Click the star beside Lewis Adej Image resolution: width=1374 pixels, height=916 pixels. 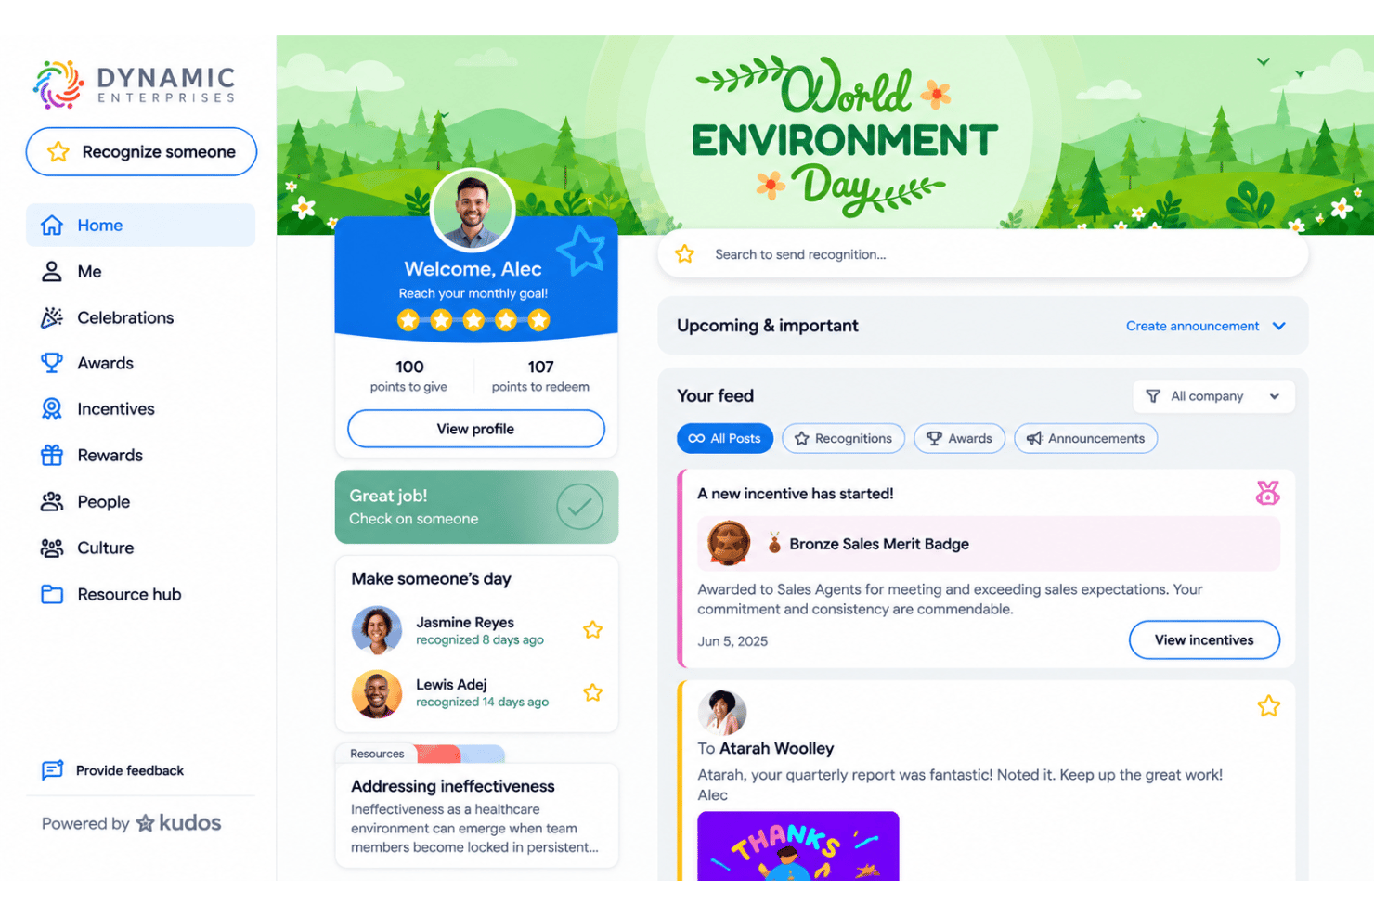click(x=592, y=692)
